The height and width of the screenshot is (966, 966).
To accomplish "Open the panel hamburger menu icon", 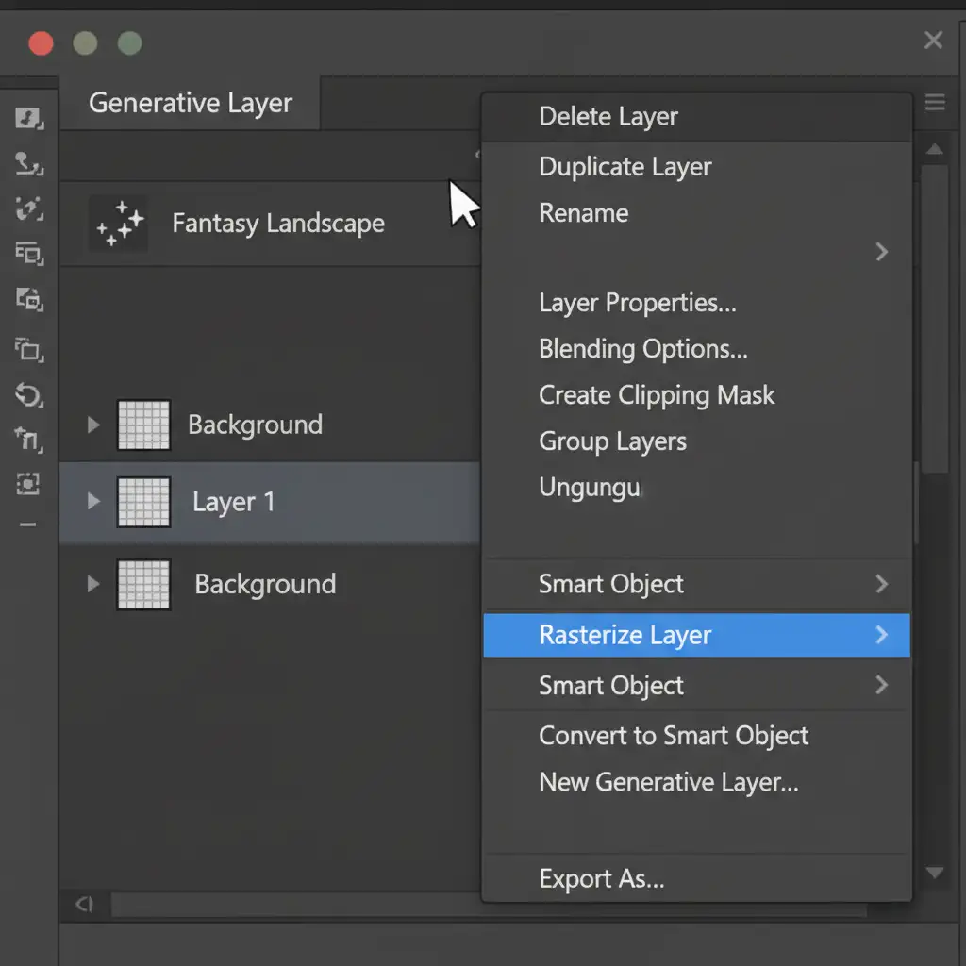I will point(934,103).
